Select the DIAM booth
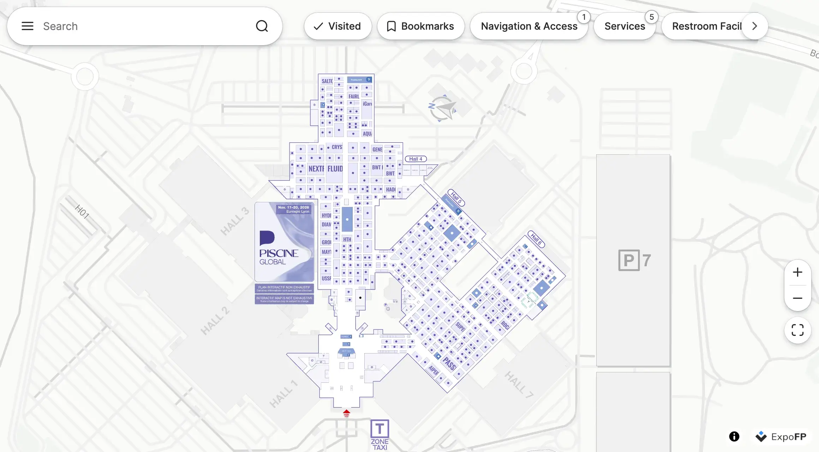 tap(326, 225)
